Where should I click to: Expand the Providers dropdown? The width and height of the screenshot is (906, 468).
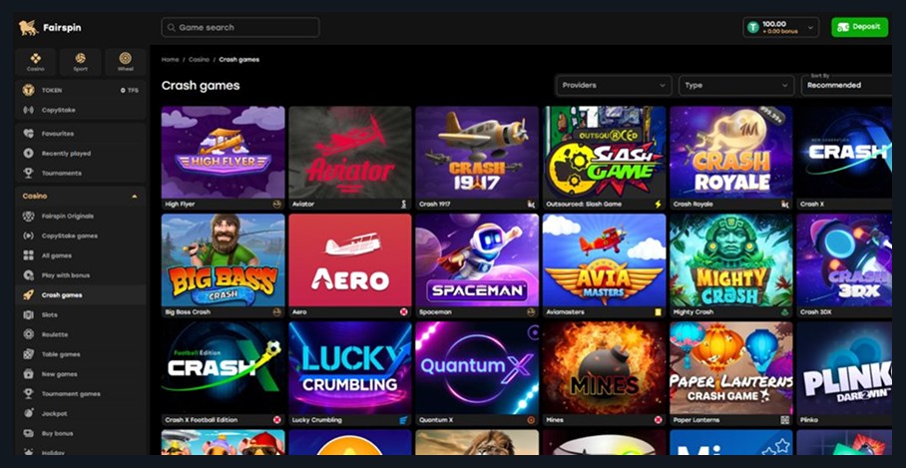pos(614,85)
